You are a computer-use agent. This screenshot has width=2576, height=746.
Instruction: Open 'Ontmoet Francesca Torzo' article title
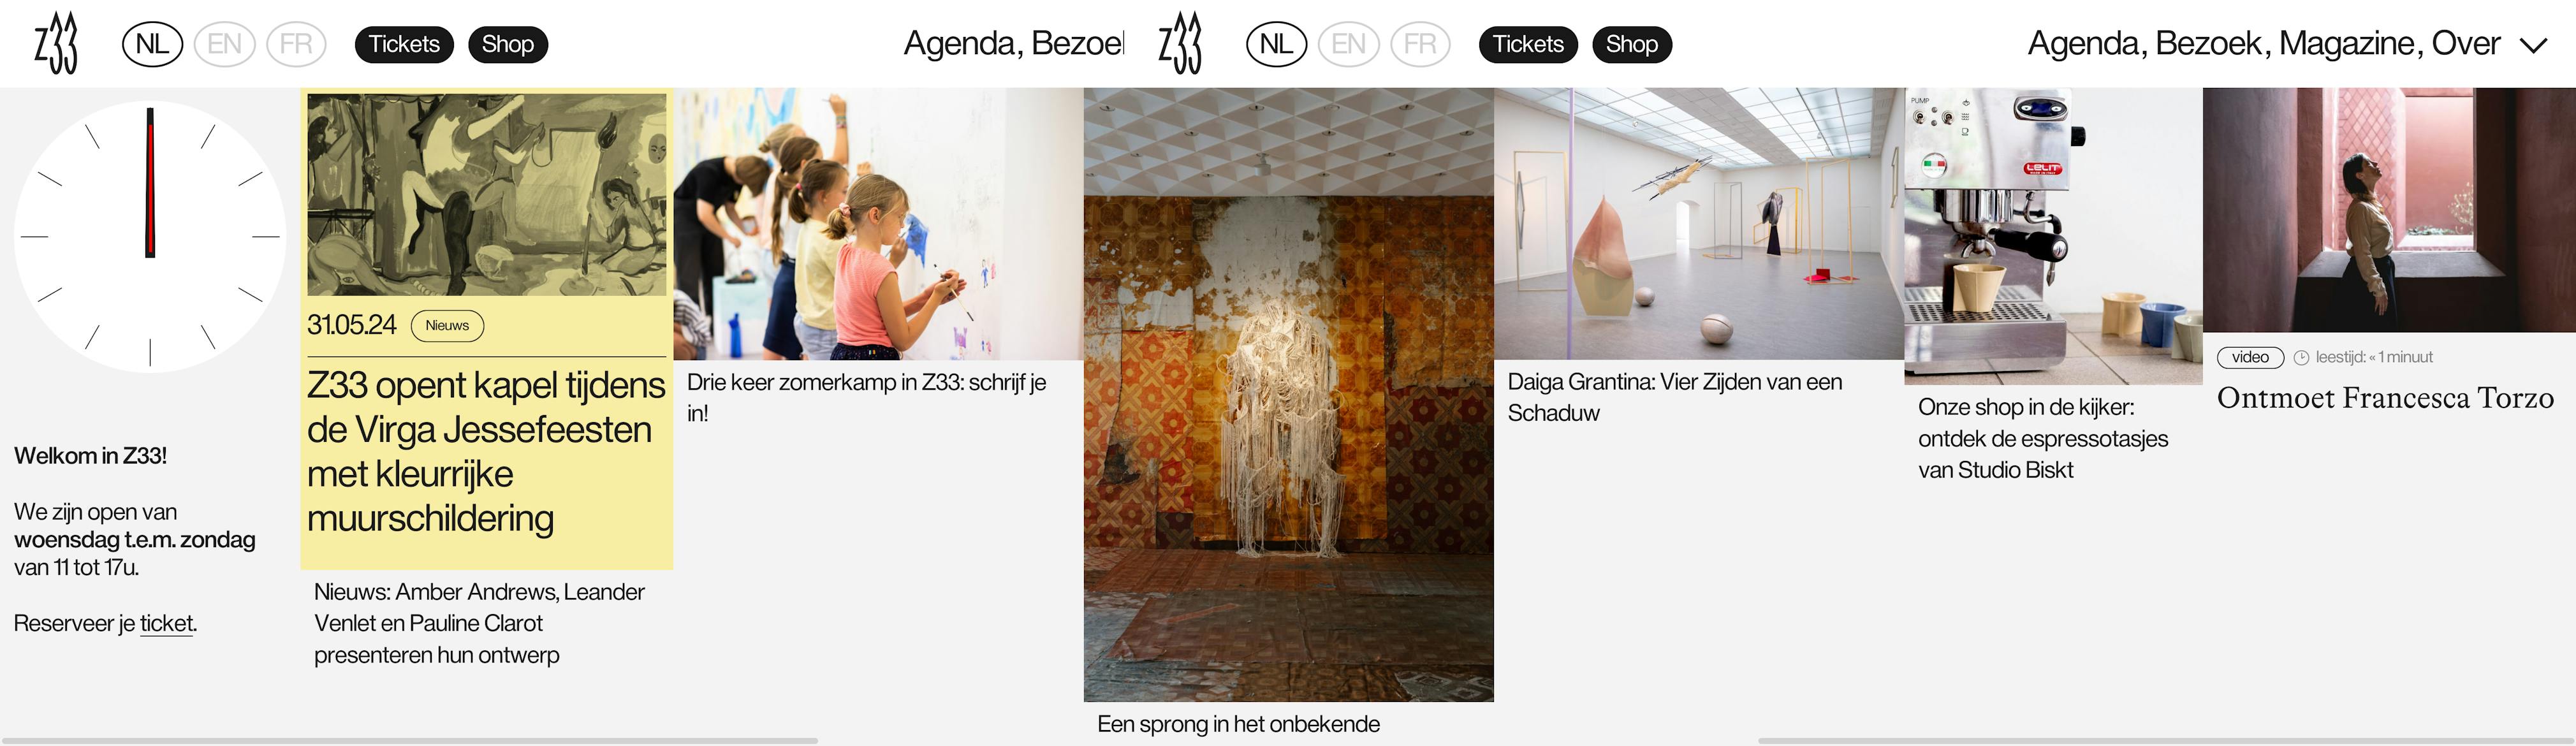[x=2385, y=398]
